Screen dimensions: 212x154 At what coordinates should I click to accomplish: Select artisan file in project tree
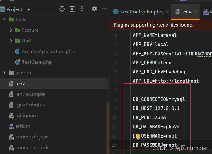point(23,126)
